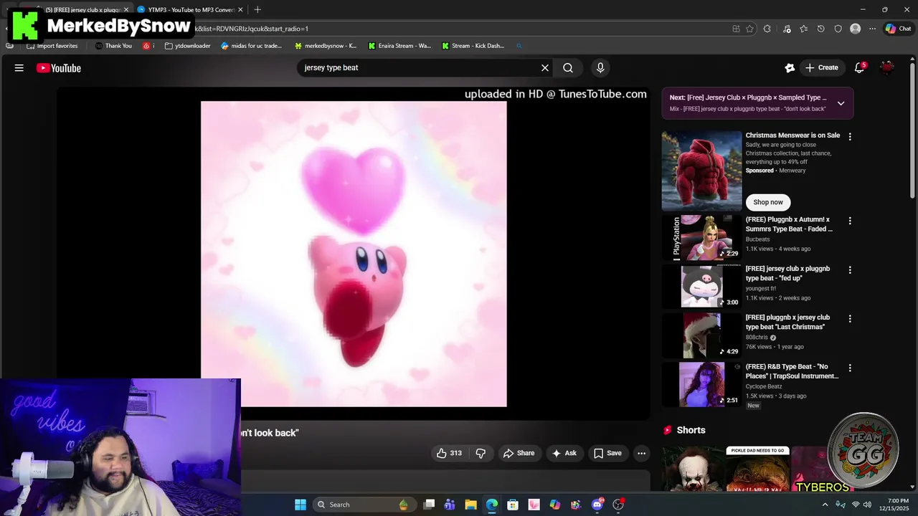Open "Last Christmas" type beat title
Image resolution: width=918 pixels, height=516 pixels.
click(x=787, y=322)
